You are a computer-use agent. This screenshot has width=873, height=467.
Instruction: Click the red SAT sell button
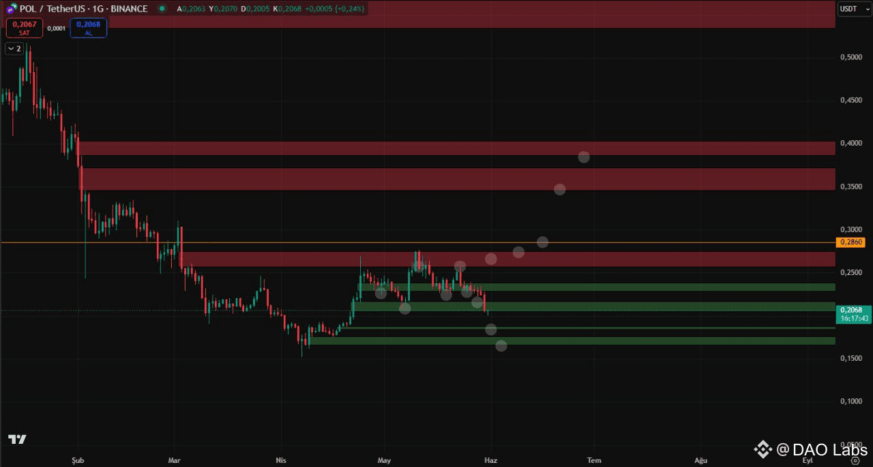(25, 28)
